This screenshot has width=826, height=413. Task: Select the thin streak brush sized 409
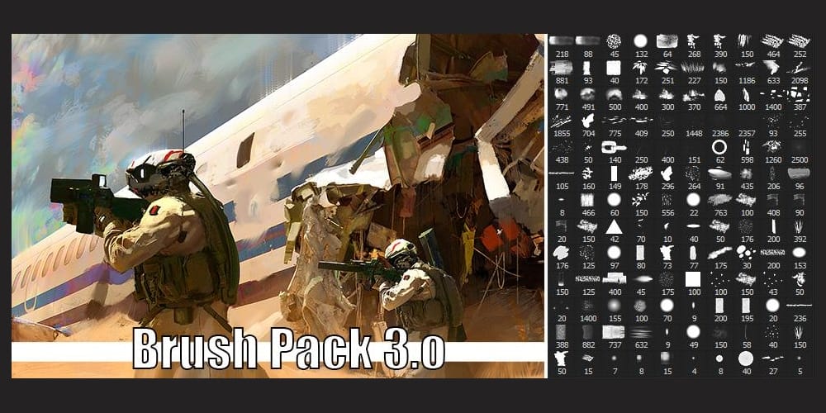pyautogui.click(x=640, y=121)
